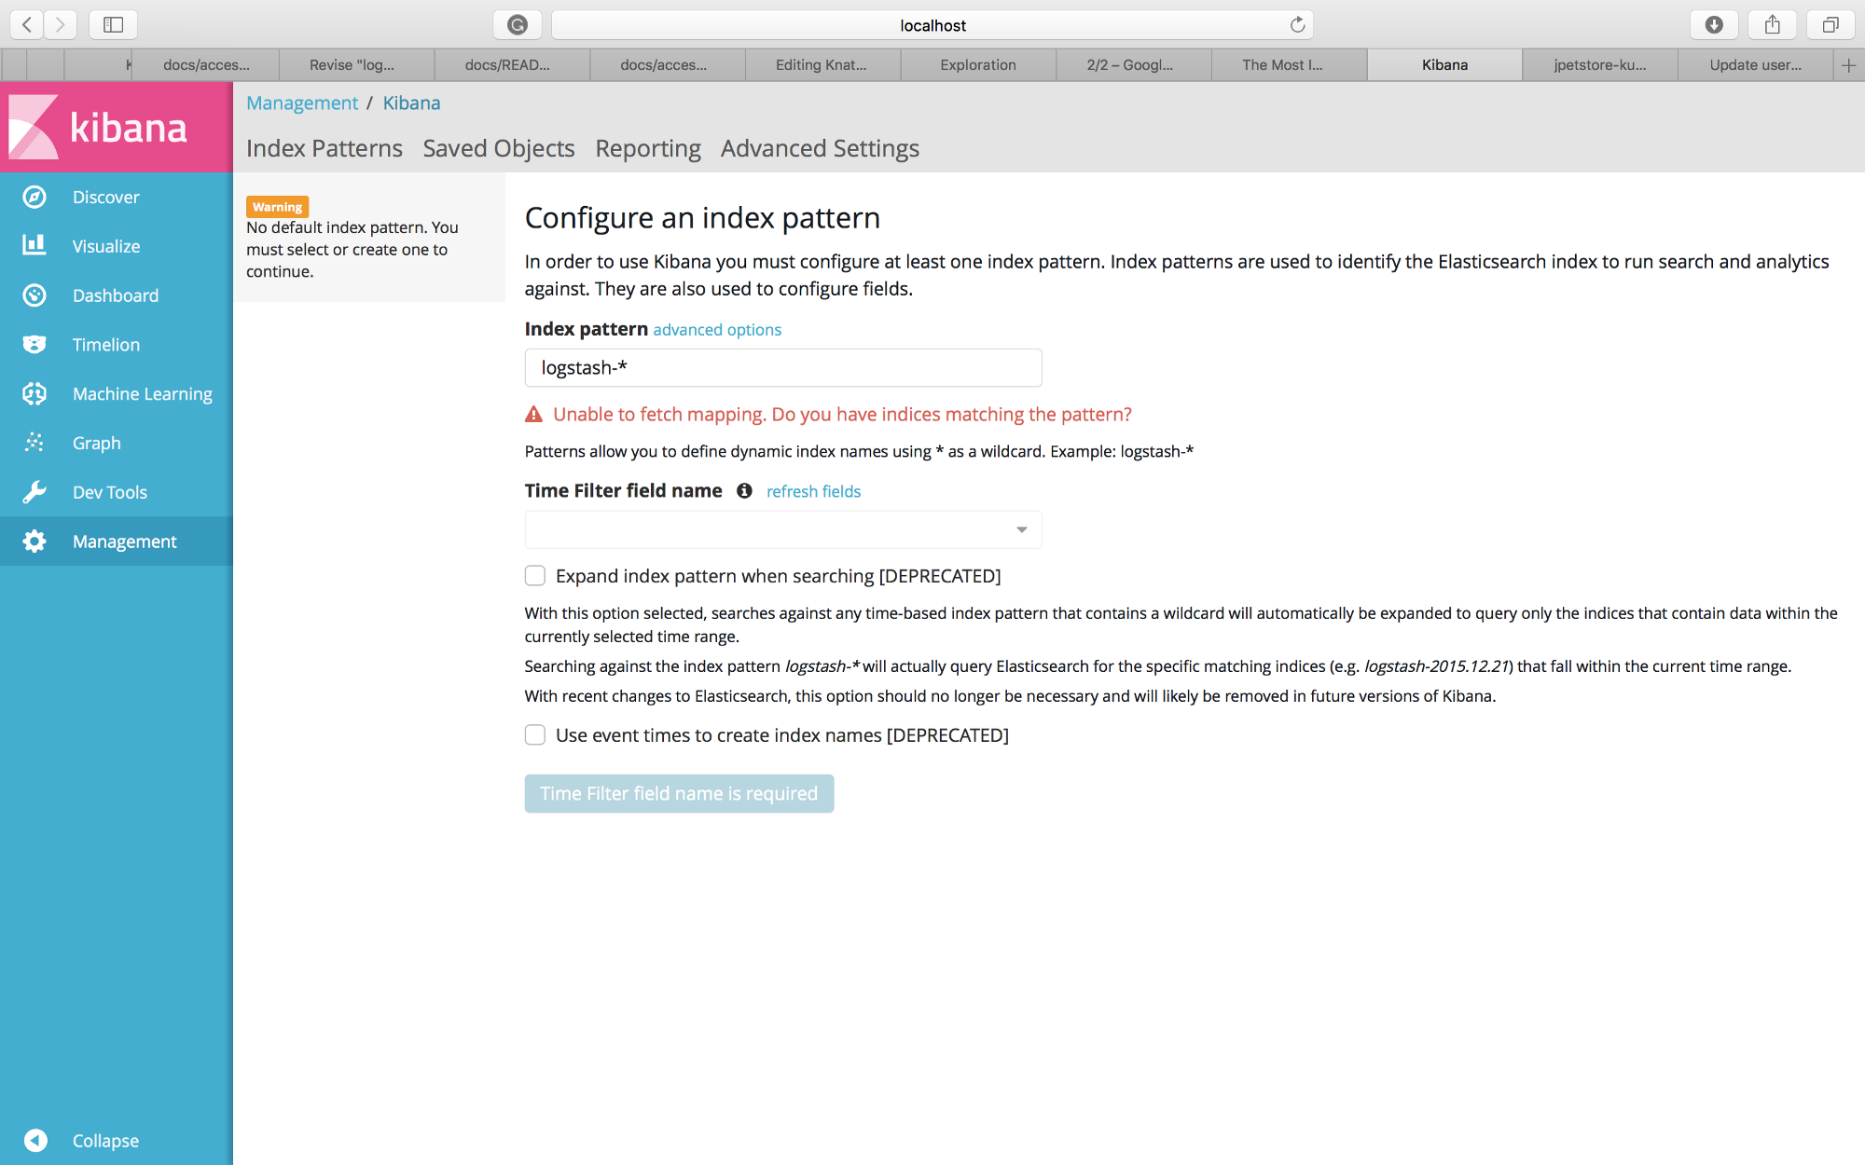Enable Expand index pattern when searching
Image resolution: width=1865 pixels, height=1165 pixels.
(x=535, y=576)
